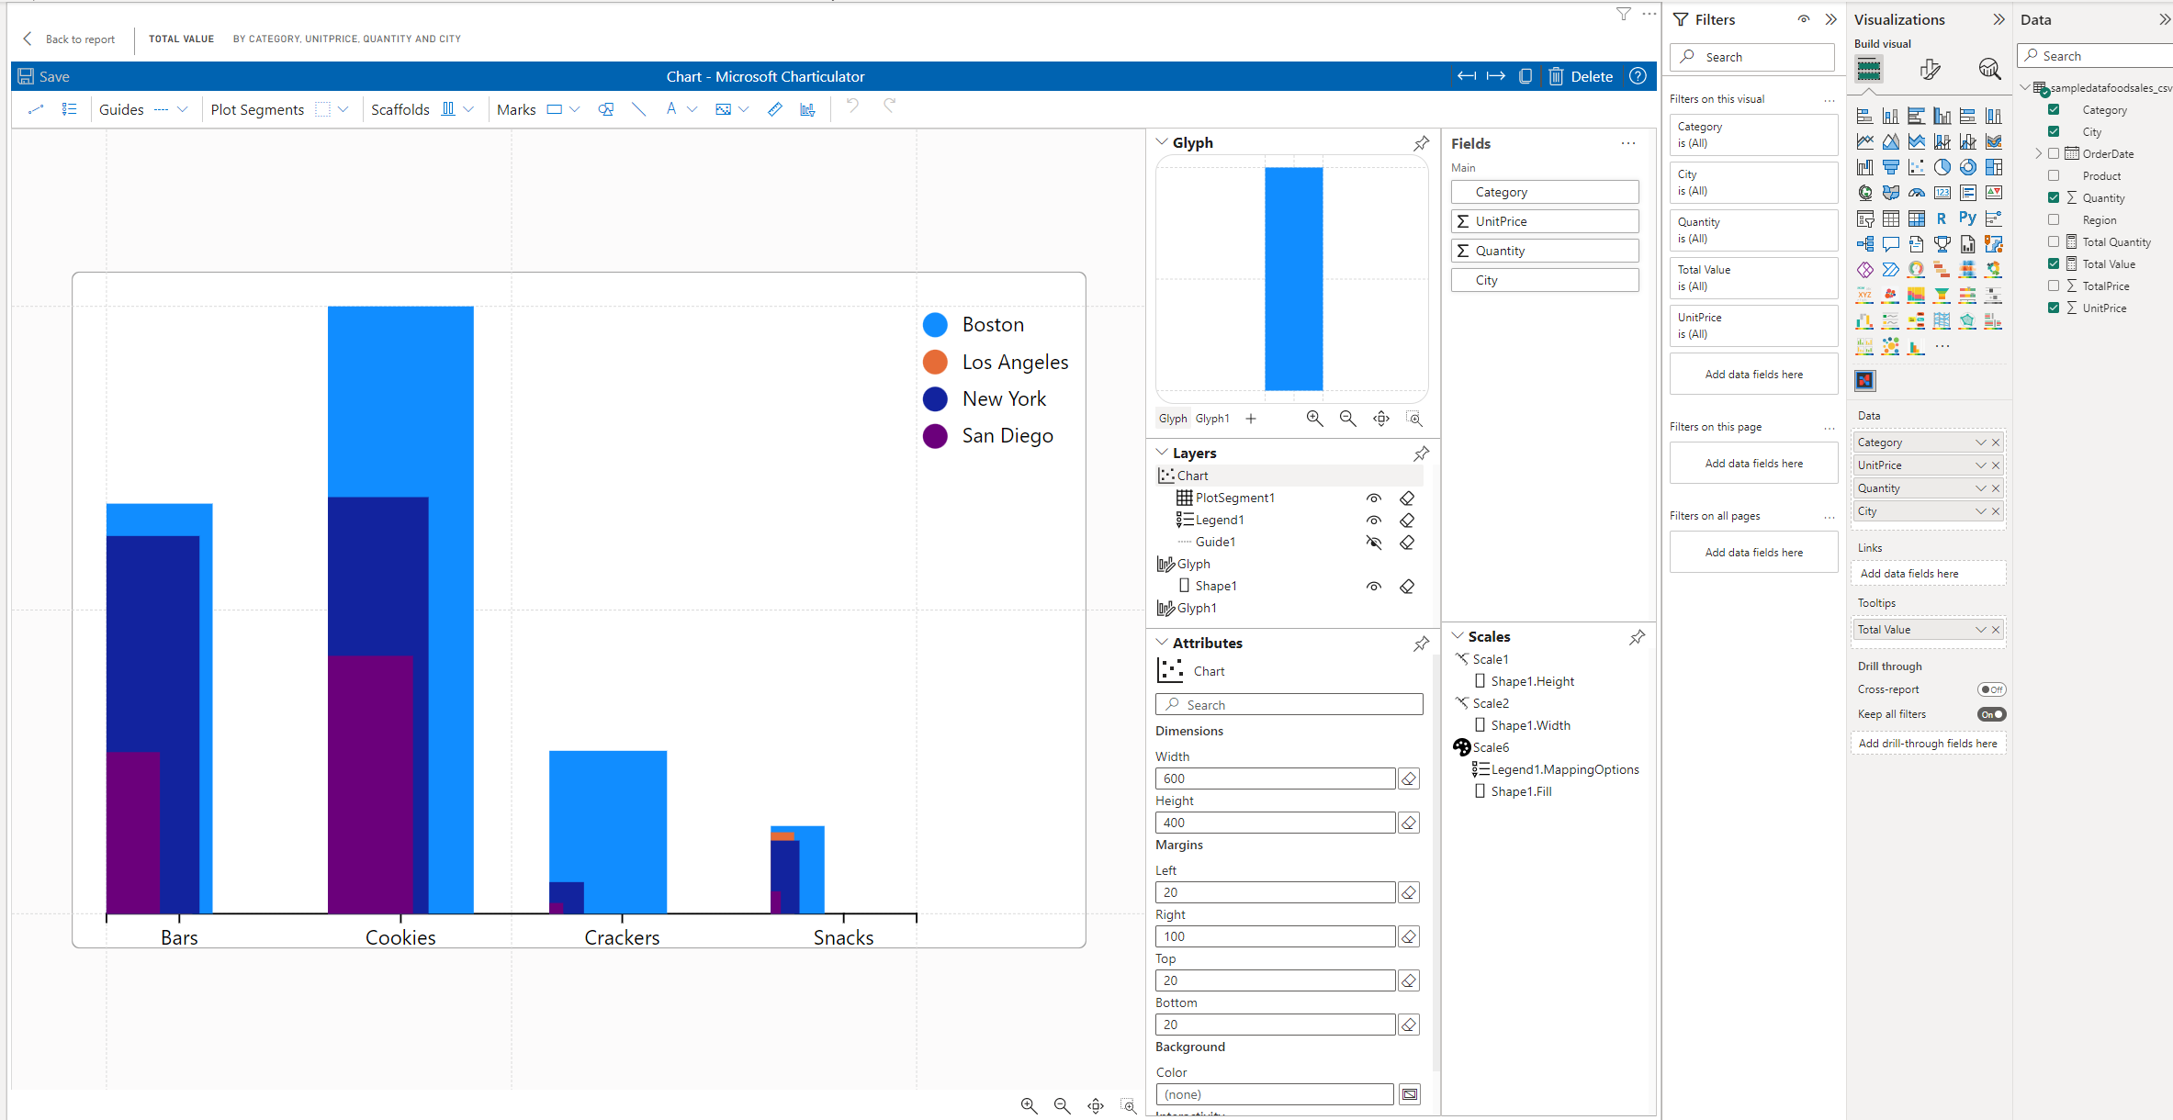Click the chart Width input field
This screenshot has width=2173, height=1120.
(x=1274, y=778)
